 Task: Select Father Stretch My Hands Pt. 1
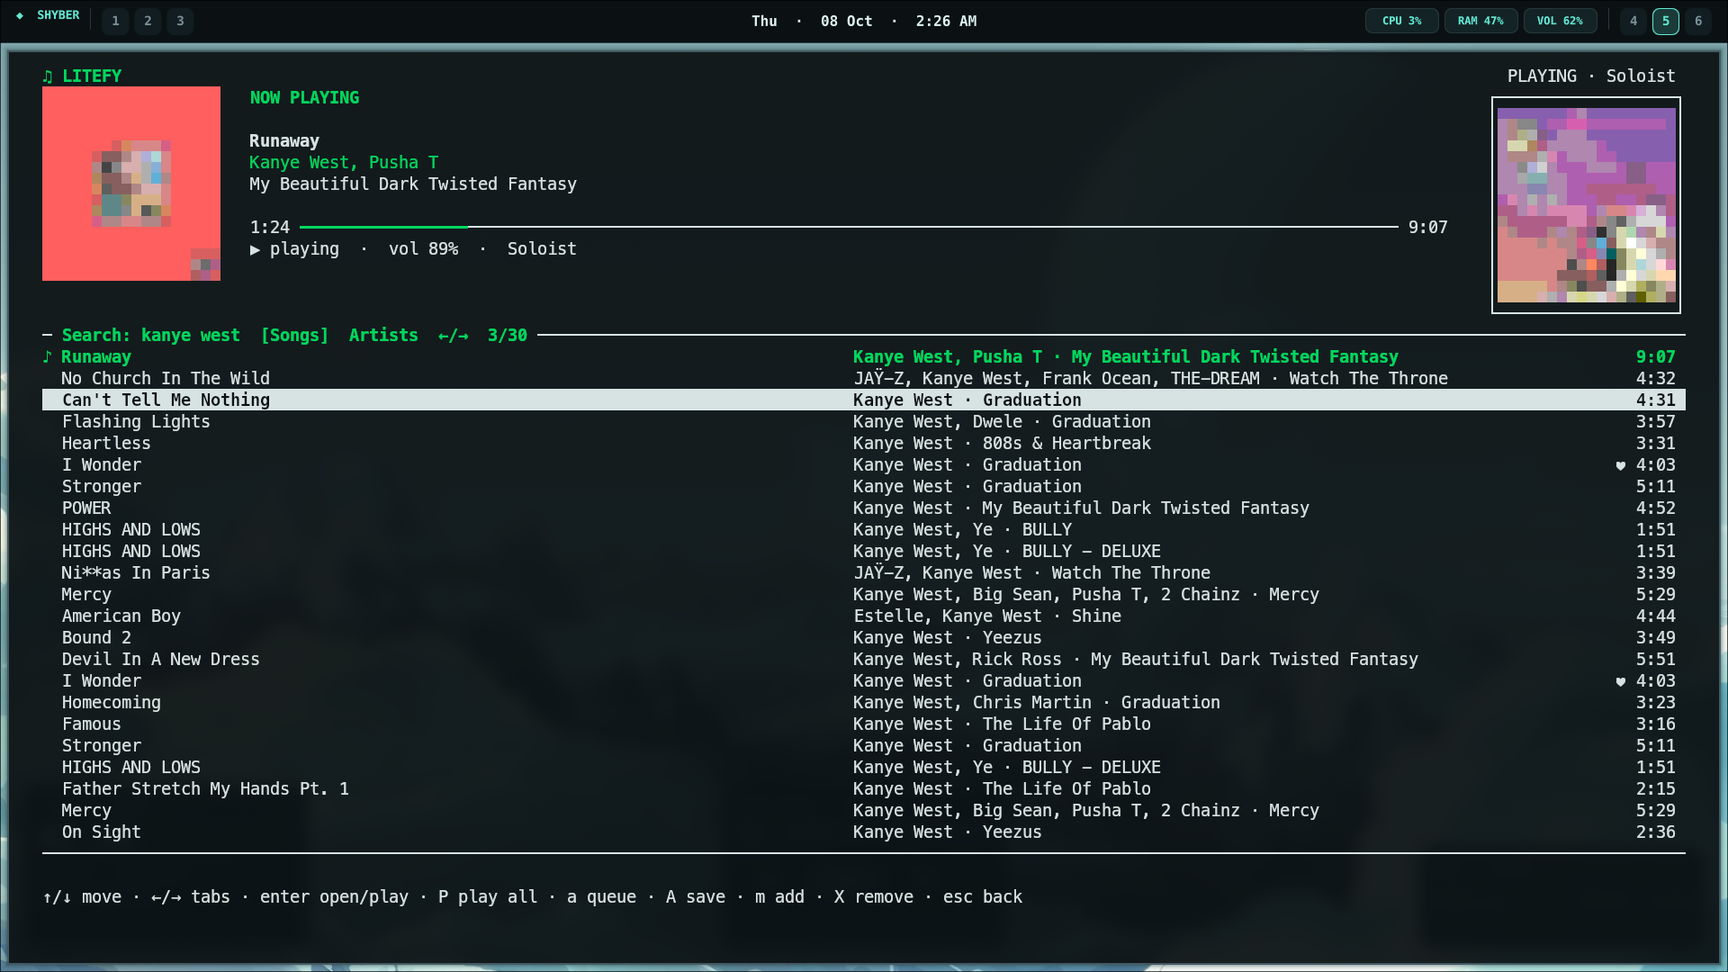[205, 789]
